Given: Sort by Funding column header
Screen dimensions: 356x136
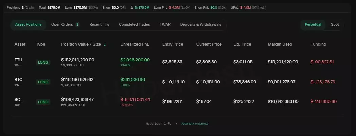Looking at the screenshot, I should pyautogui.click(x=318, y=44).
